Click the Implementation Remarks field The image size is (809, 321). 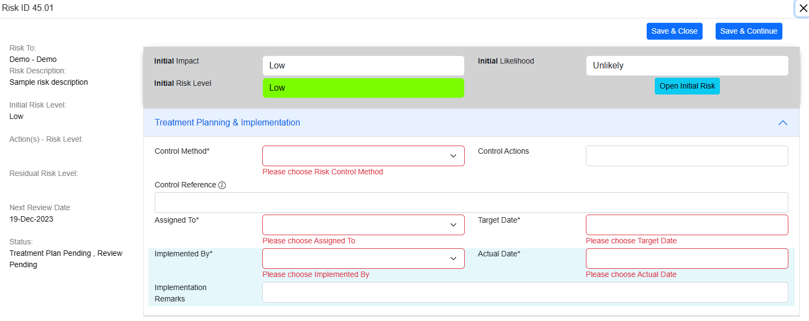(524, 292)
